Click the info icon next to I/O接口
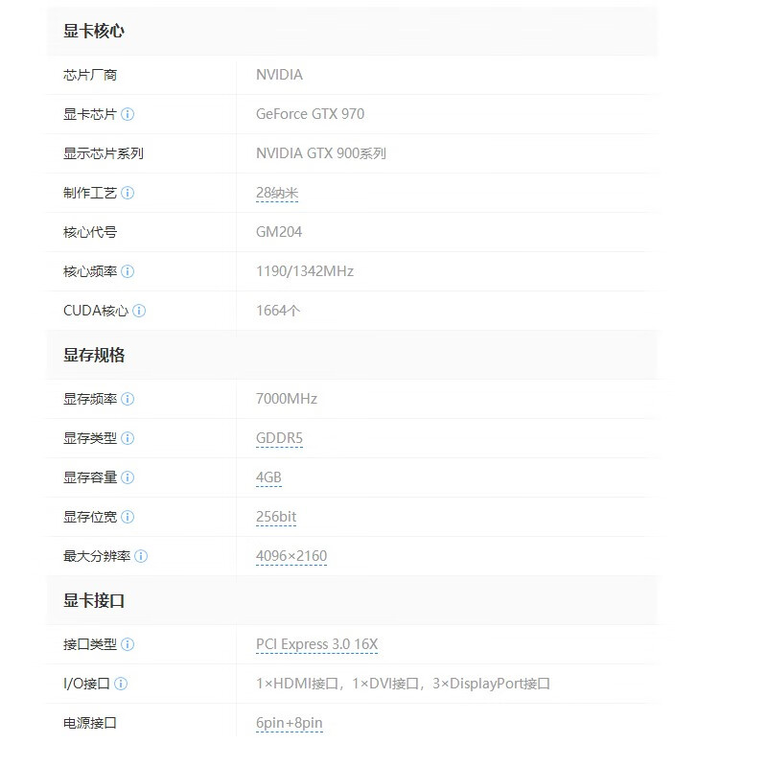Viewport: 767px width, 767px height. 121,684
